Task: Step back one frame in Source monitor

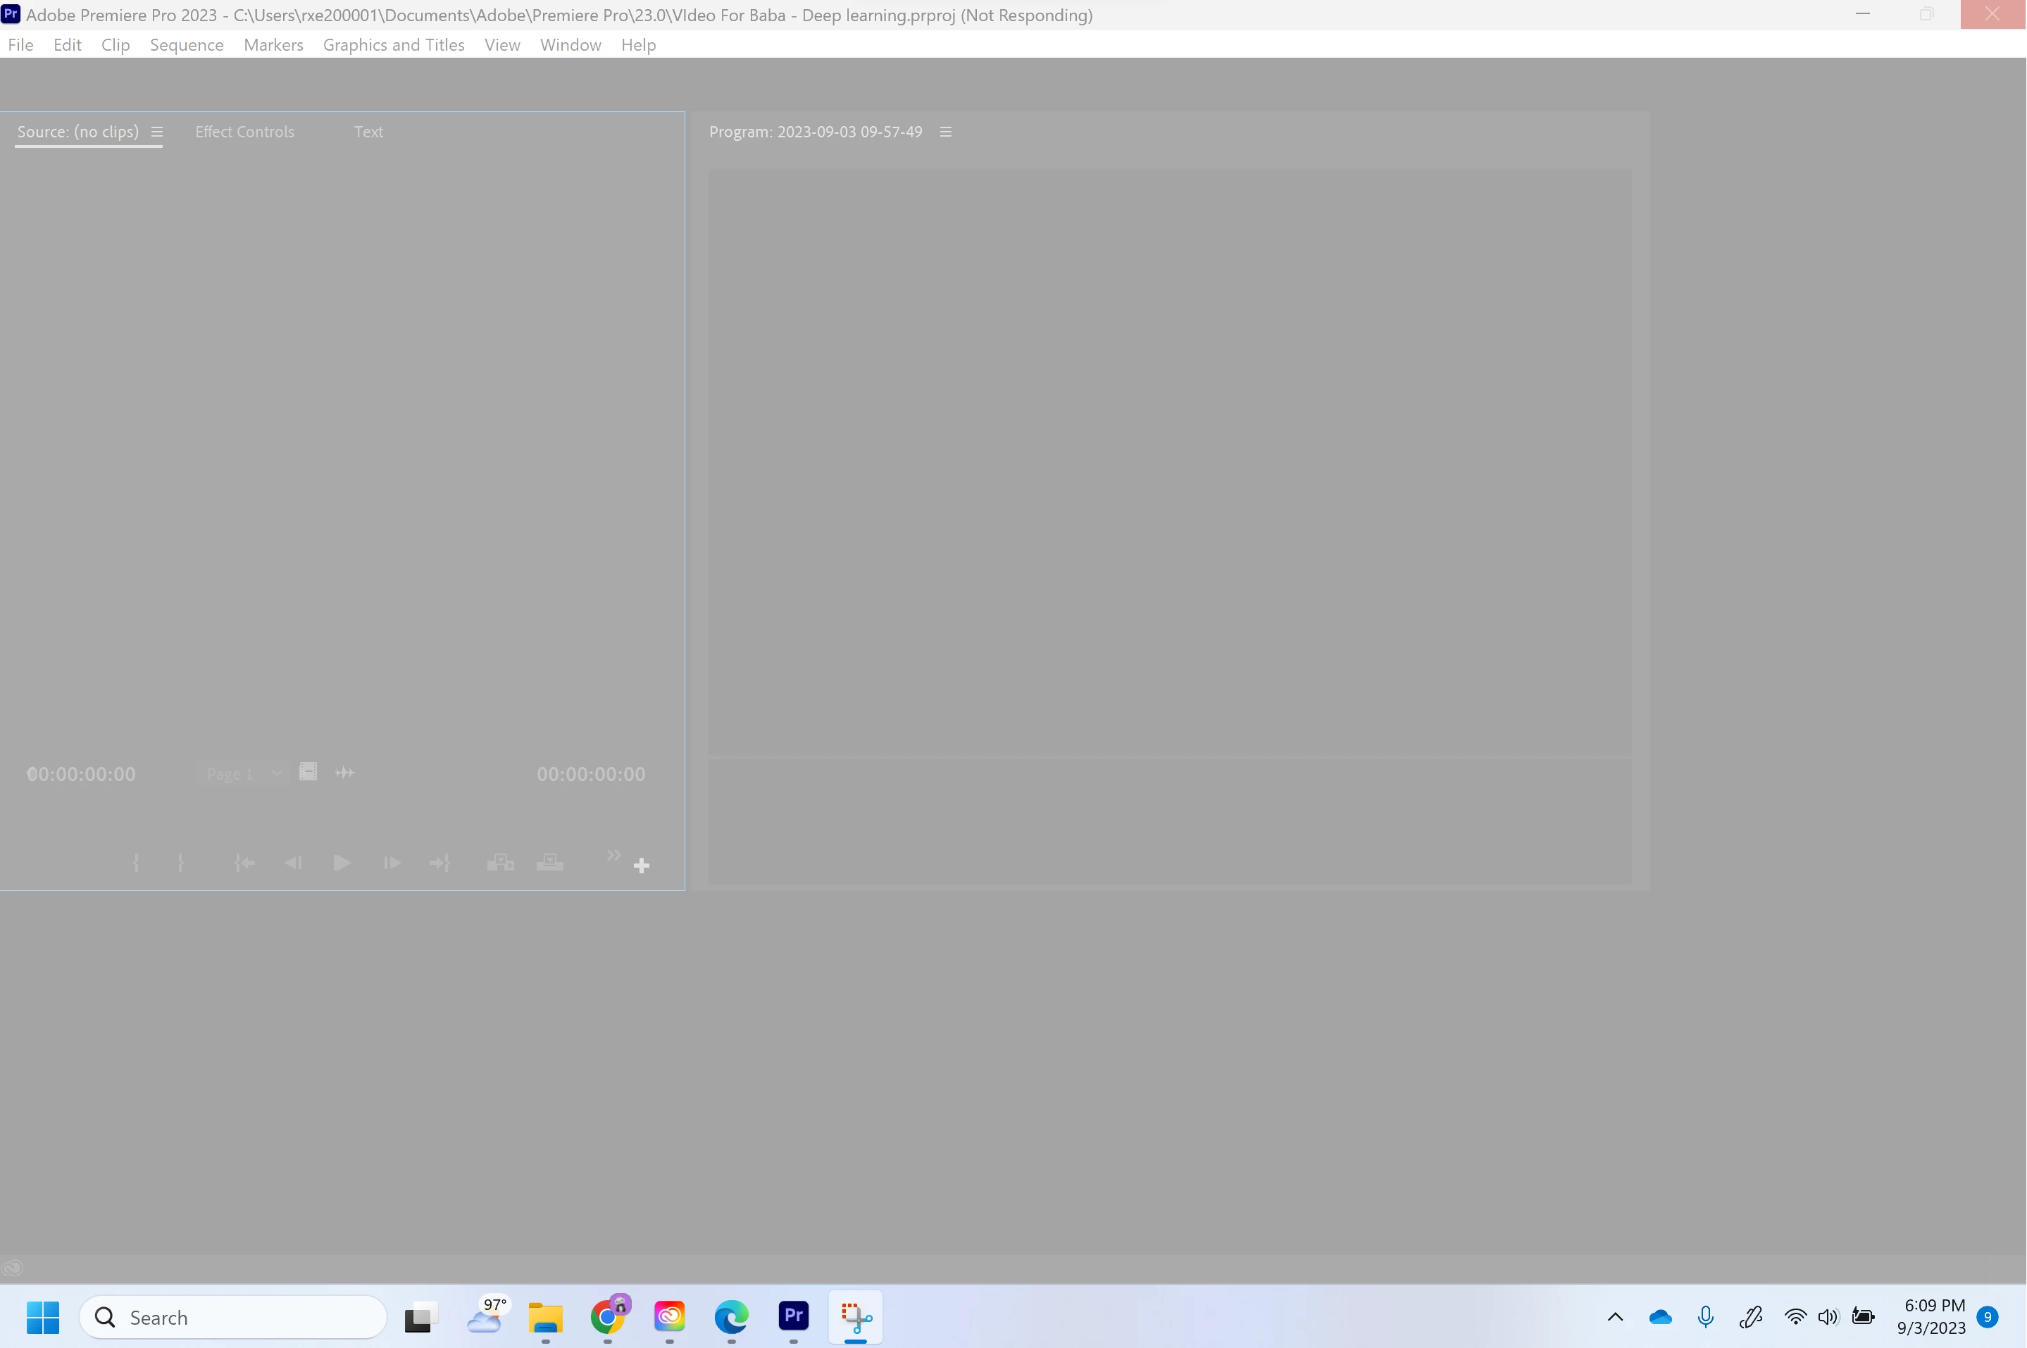Action: tap(293, 862)
